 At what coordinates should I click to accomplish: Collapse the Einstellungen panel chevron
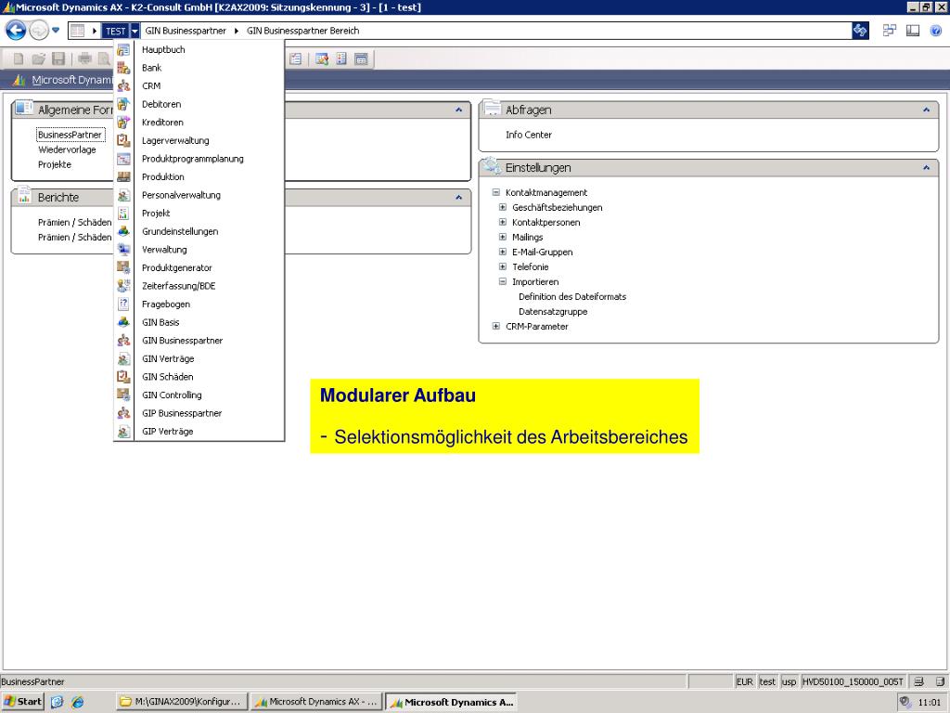(x=927, y=167)
